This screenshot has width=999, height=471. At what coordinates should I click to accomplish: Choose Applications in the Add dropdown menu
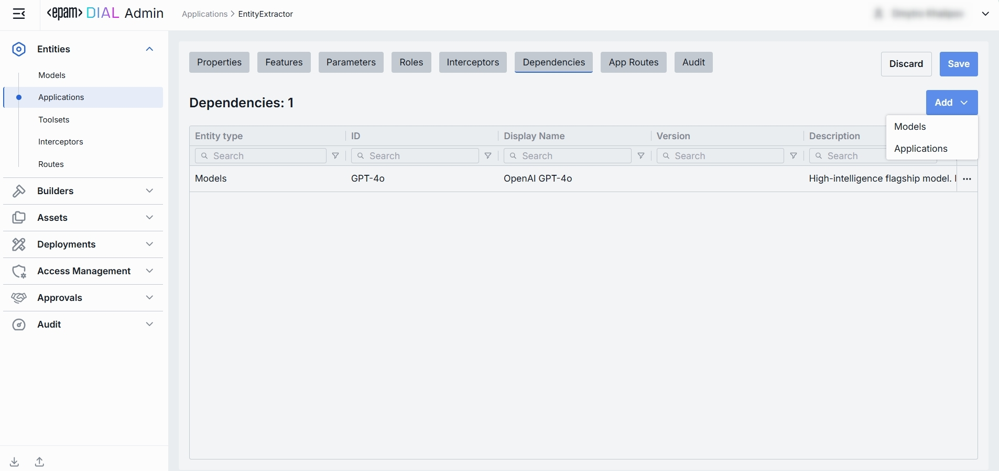pos(920,149)
